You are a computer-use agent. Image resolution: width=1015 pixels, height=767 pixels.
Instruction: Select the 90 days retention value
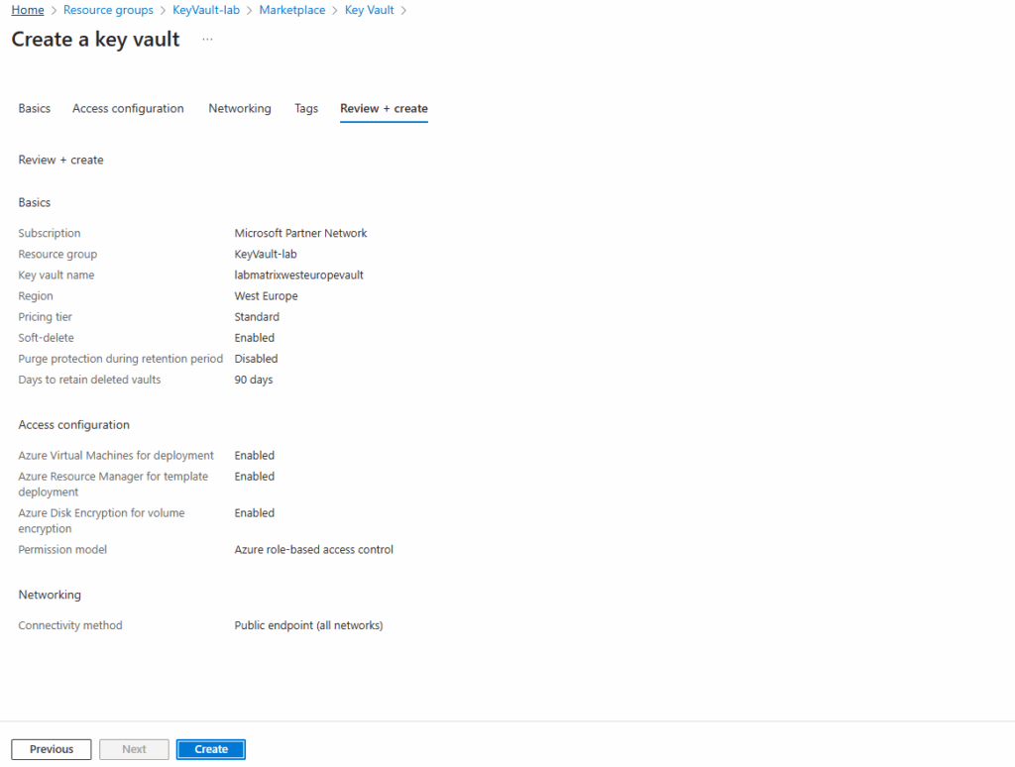coord(253,380)
